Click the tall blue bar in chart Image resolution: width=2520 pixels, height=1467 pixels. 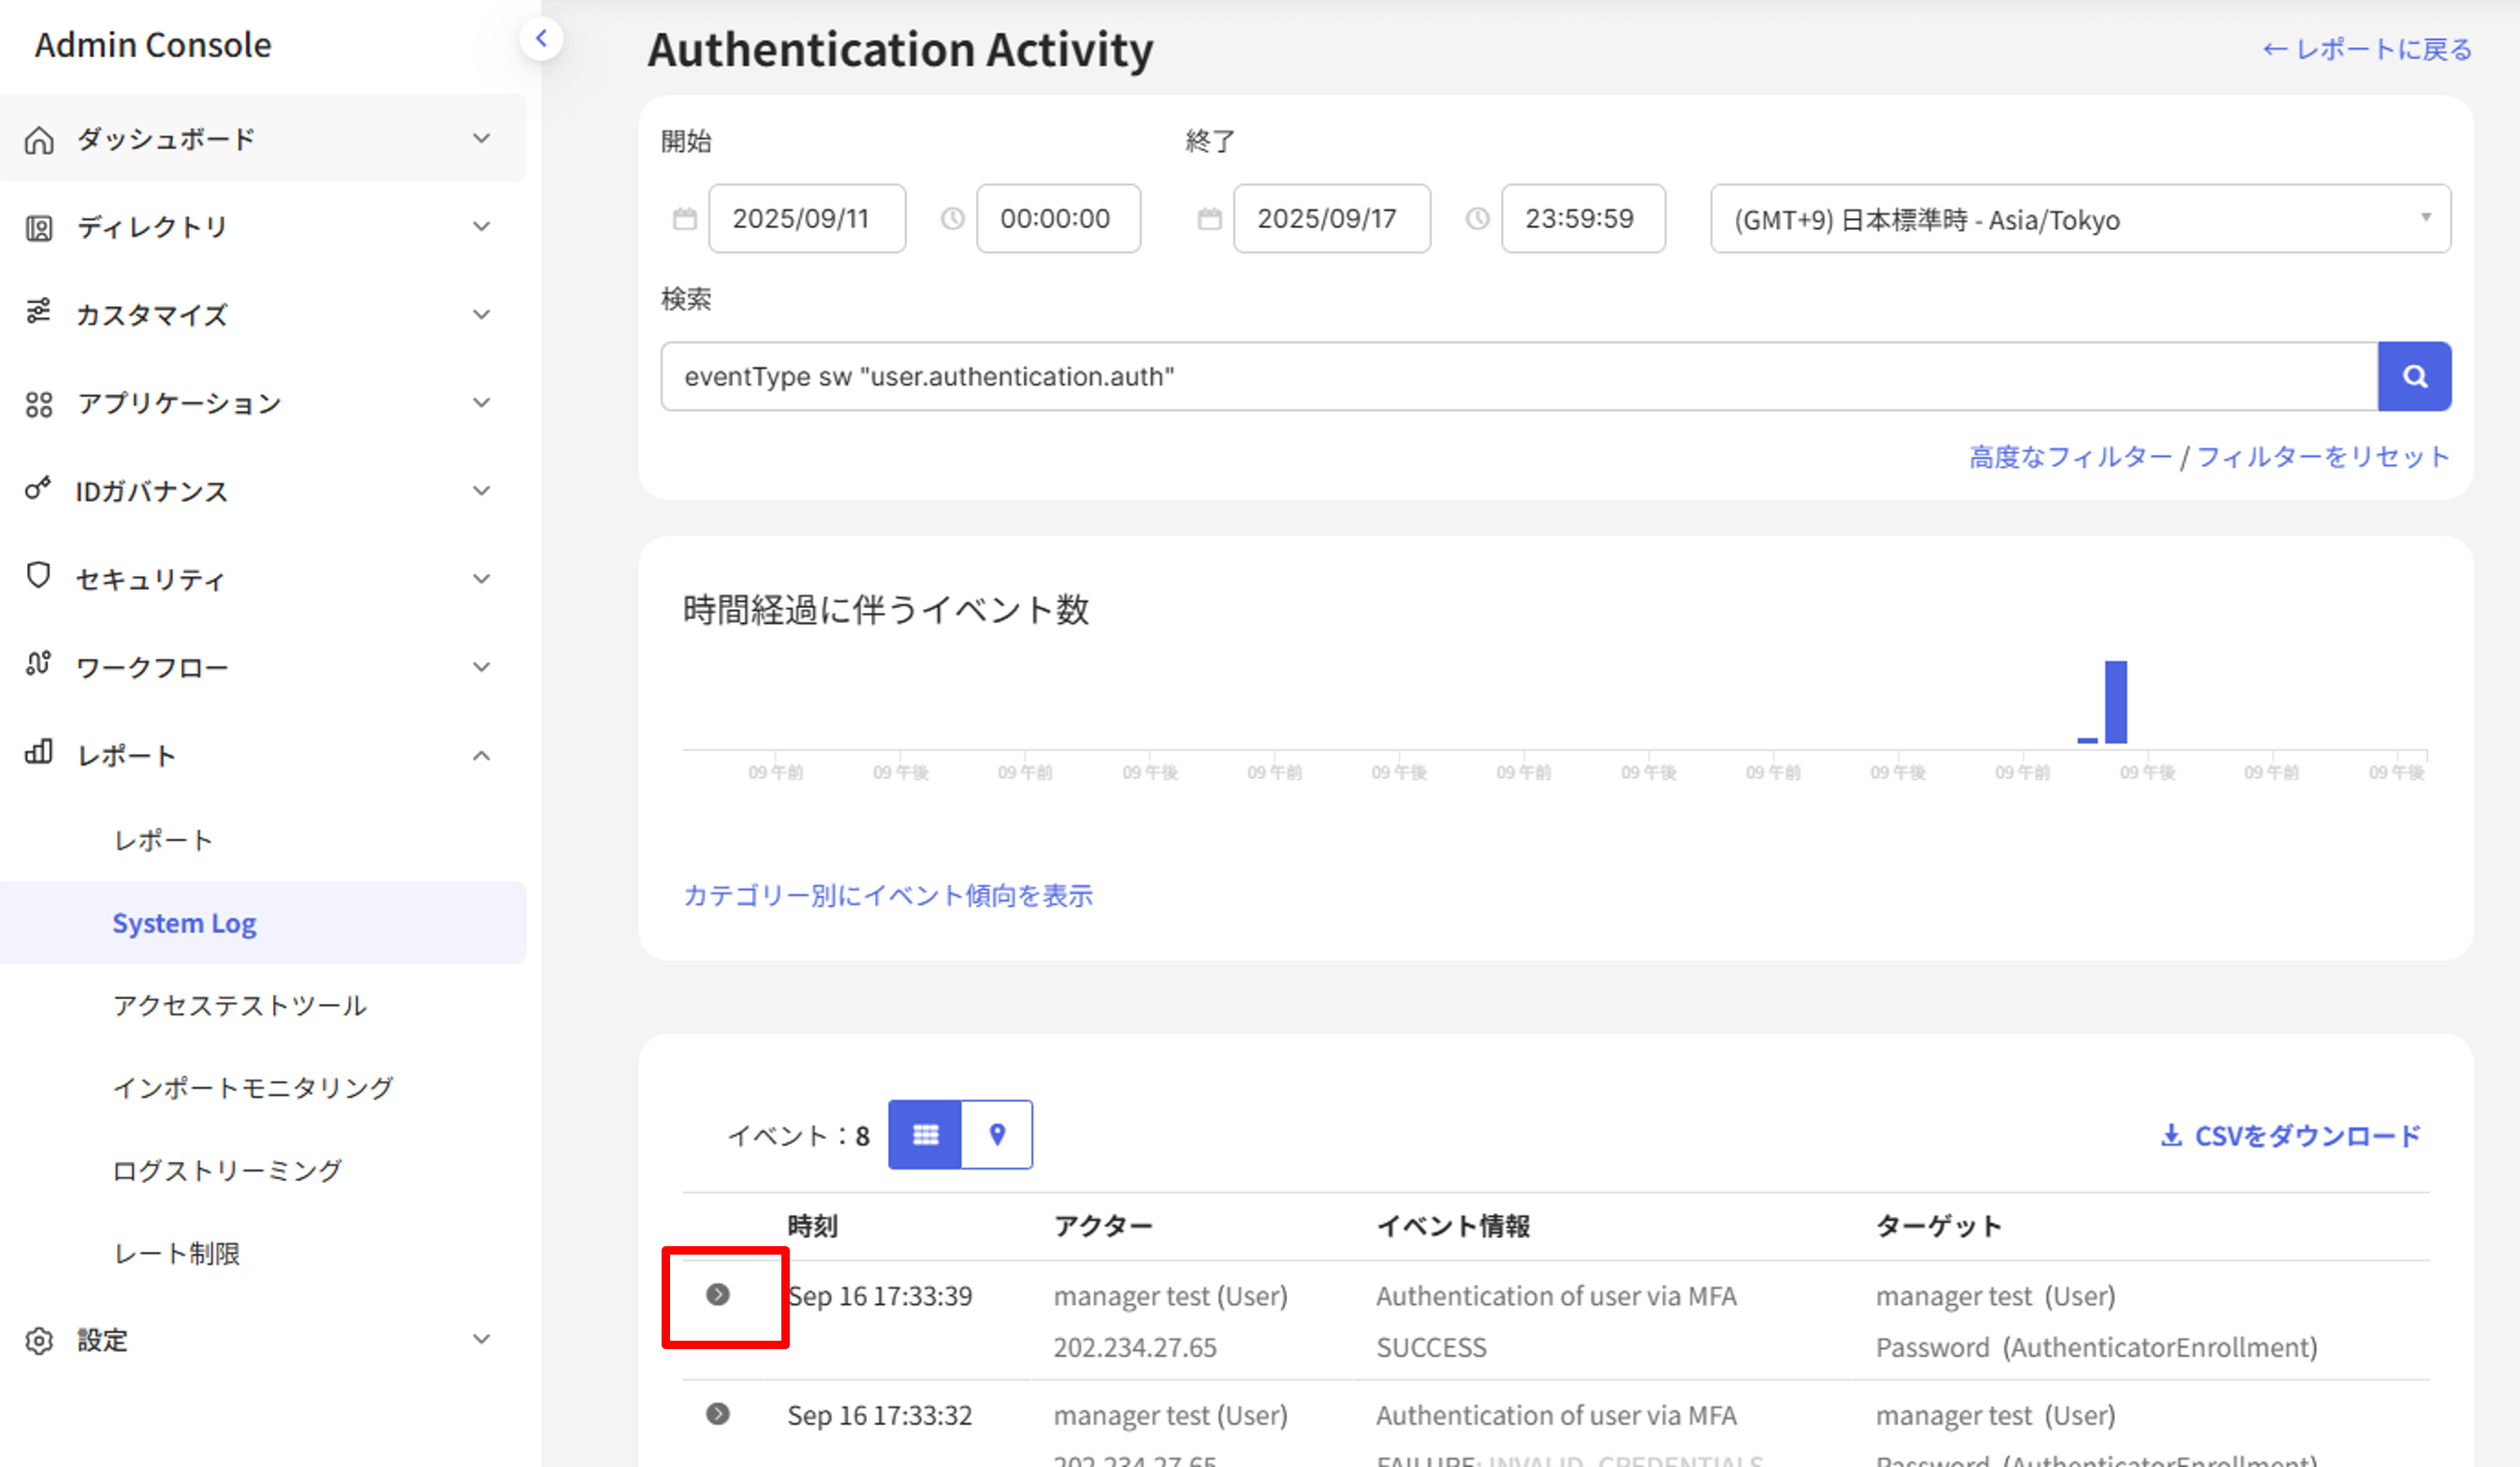(x=2115, y=702)
